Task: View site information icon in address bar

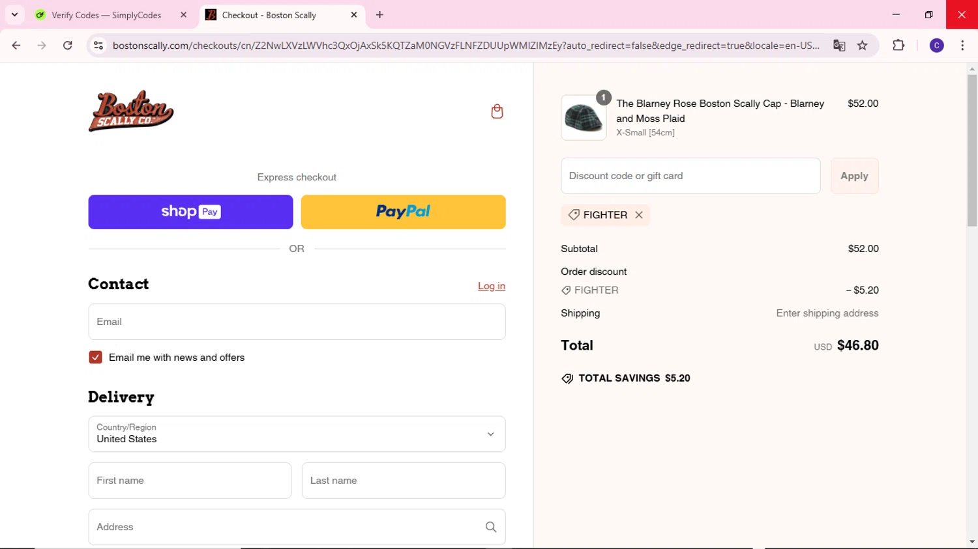Action: 98,46
